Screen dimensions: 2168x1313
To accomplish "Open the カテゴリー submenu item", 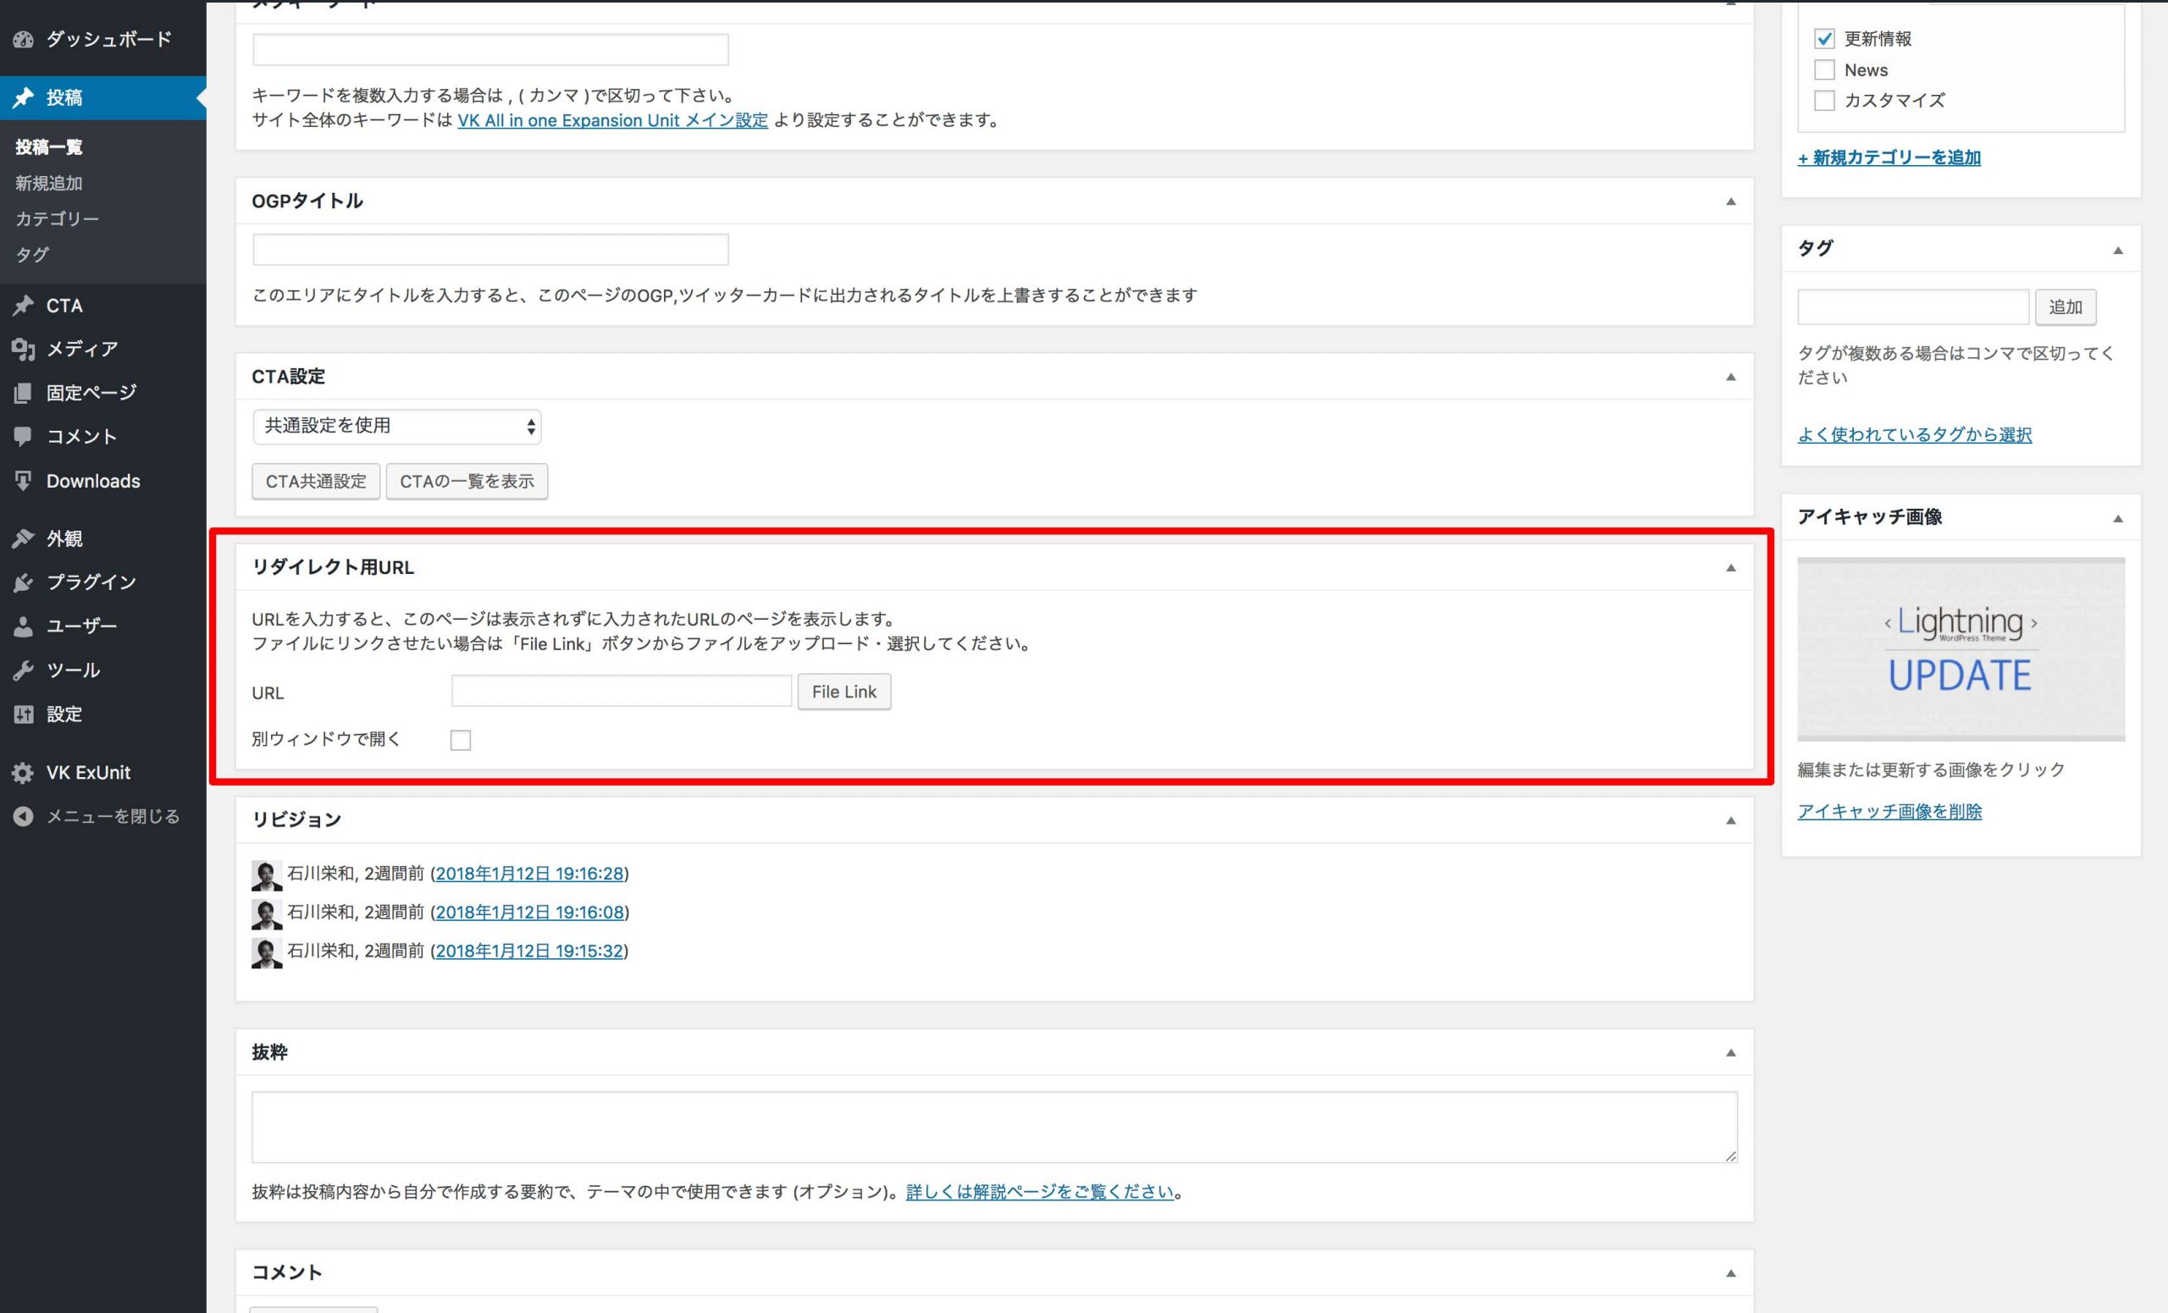I will (x=56, y=219).
